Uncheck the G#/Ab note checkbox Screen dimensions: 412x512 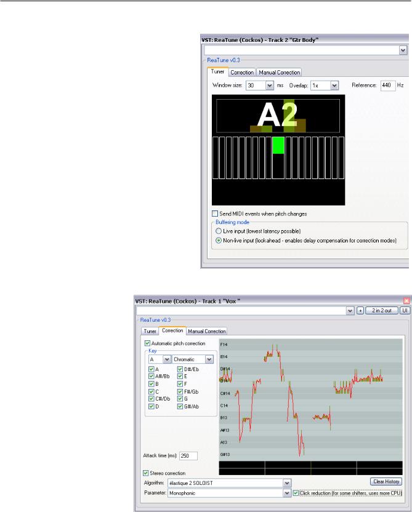point(180,407)
